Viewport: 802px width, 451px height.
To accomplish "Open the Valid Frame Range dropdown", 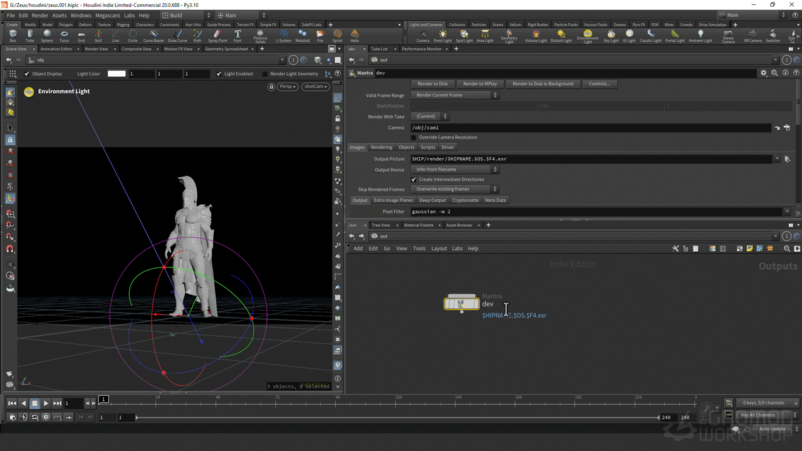I will [x=454, y=95].
